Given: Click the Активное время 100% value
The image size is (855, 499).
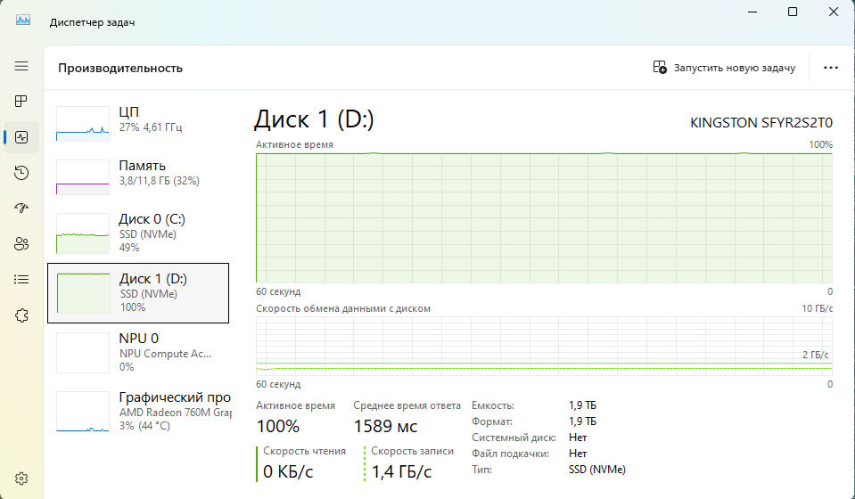Looking at the screenshot, I should tap(278, 426).
